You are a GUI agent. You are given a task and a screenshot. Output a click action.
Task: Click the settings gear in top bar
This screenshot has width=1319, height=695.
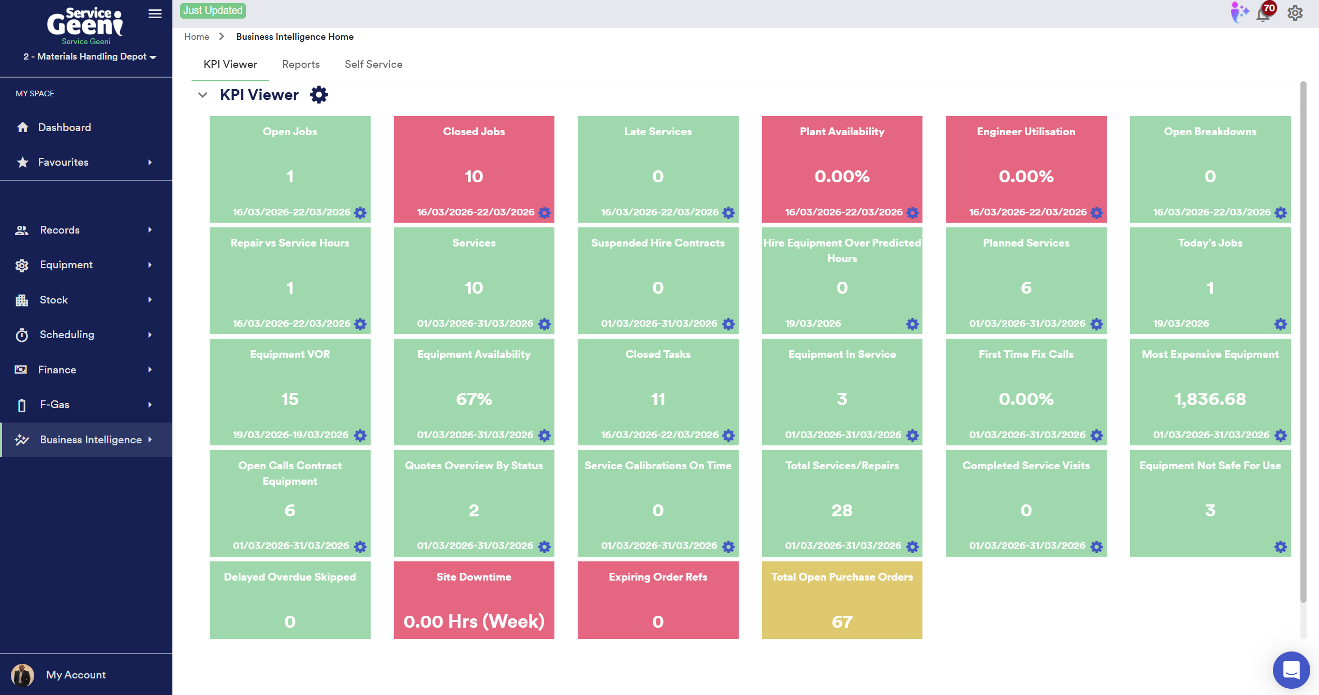(1295, 13)
